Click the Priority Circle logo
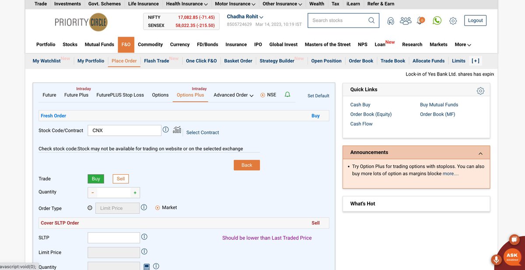 pos(81,22)
